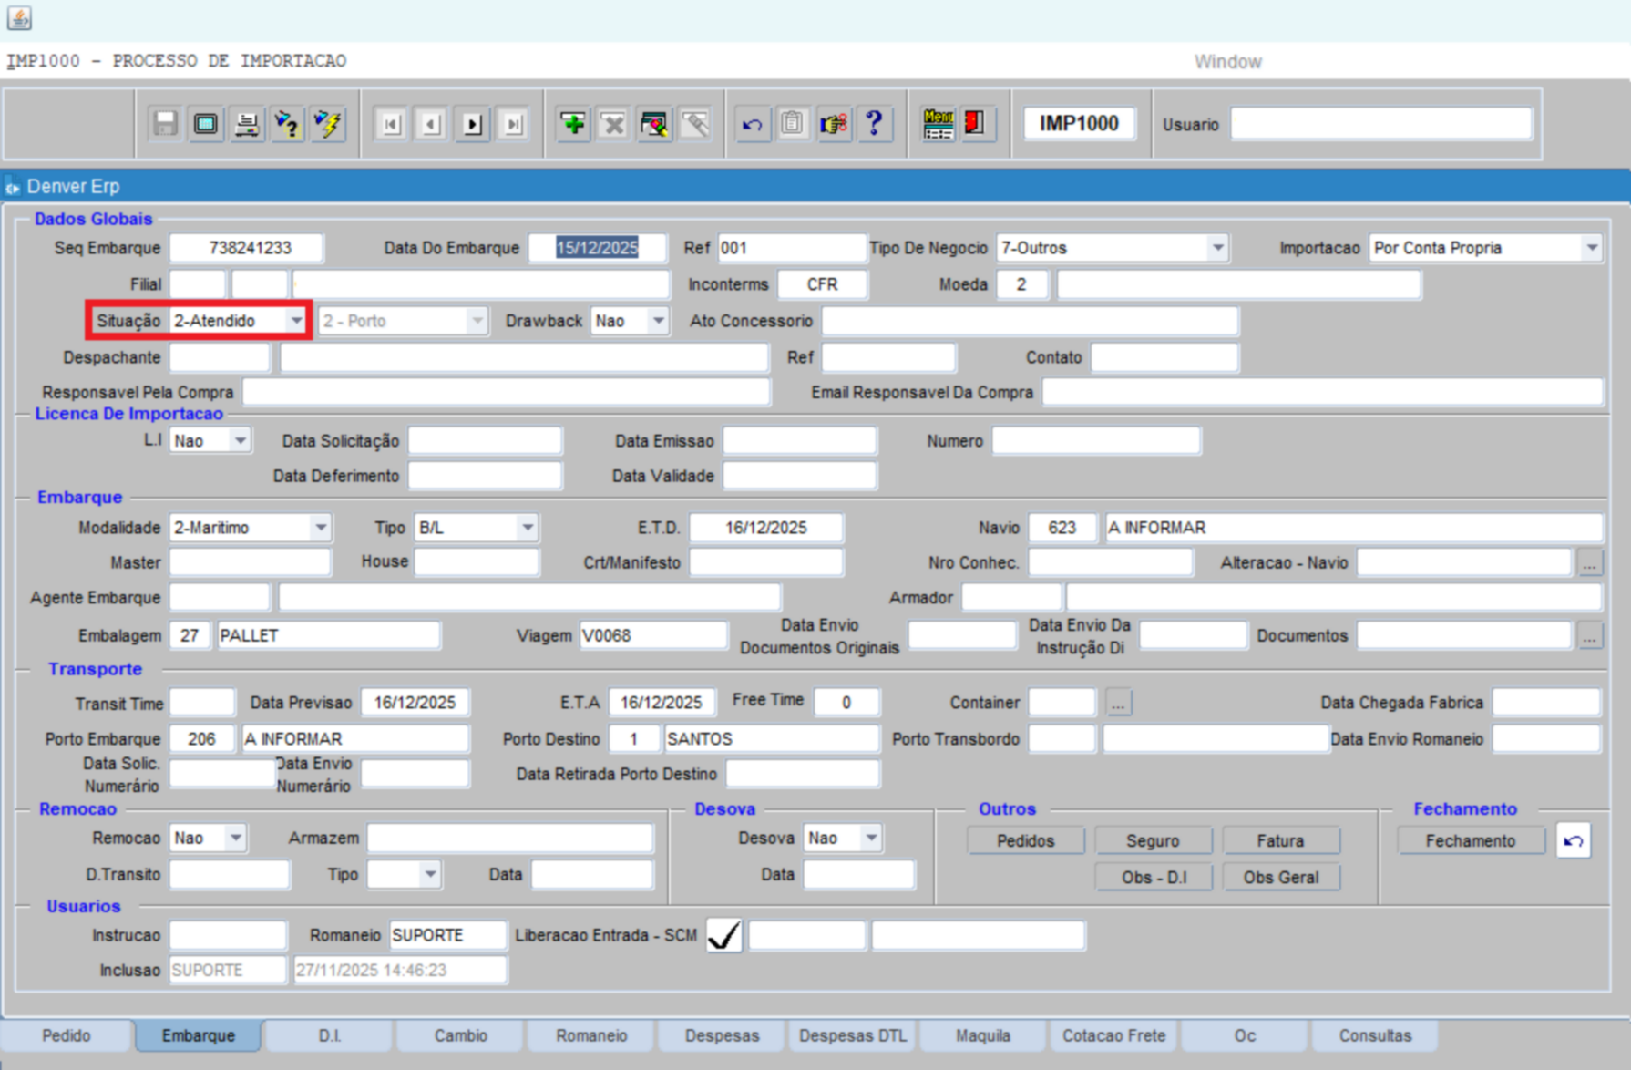
Task: Open the yellow Menu icon
Action: [x=938, y=123]
